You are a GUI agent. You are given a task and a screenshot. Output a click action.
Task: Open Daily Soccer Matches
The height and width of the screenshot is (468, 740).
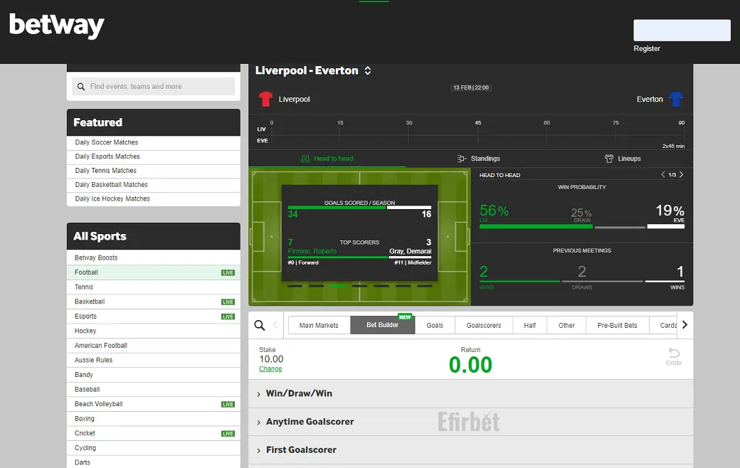154,142
